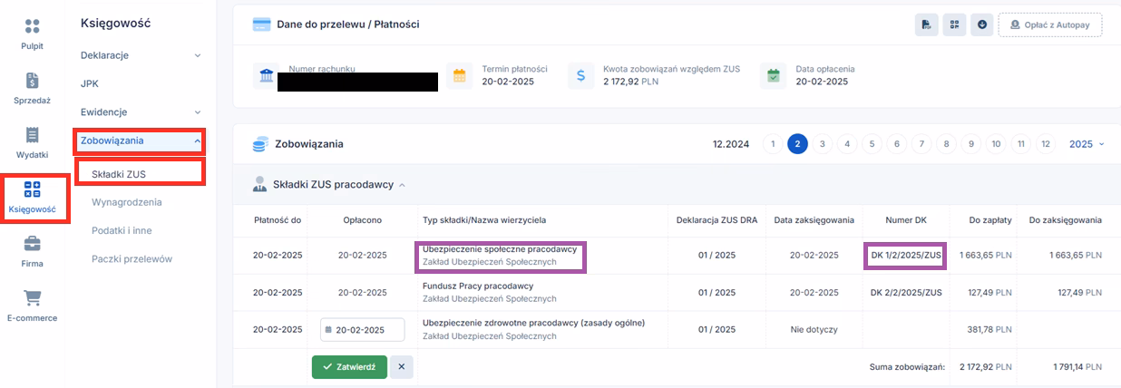This screenshot has width=1121, height=388.
Task: Select month 8 in the pager
Action: 946,144
